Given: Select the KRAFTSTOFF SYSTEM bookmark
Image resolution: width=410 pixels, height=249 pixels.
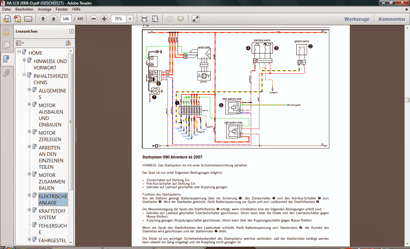Looking at the screenshot, I should 52,214.
